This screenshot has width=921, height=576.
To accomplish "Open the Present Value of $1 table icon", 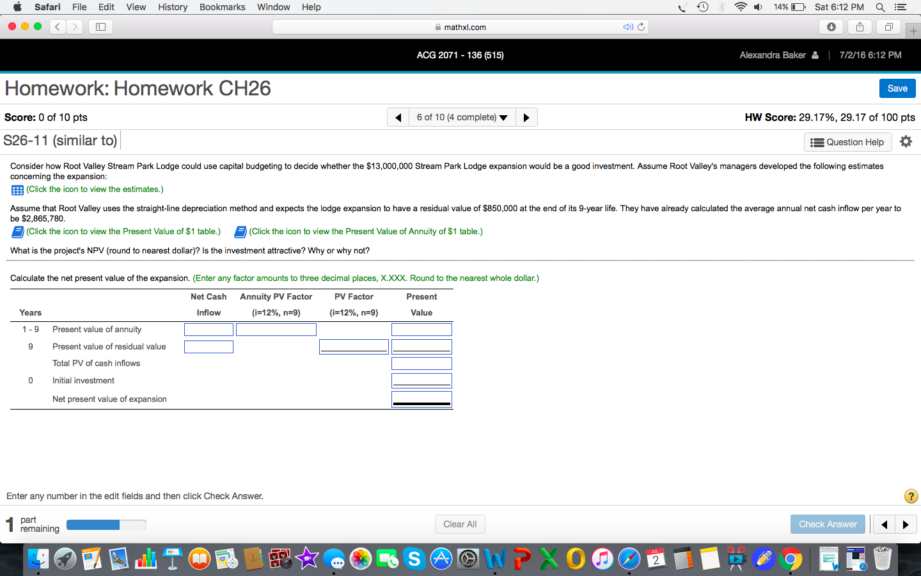I will click(17, 232).
